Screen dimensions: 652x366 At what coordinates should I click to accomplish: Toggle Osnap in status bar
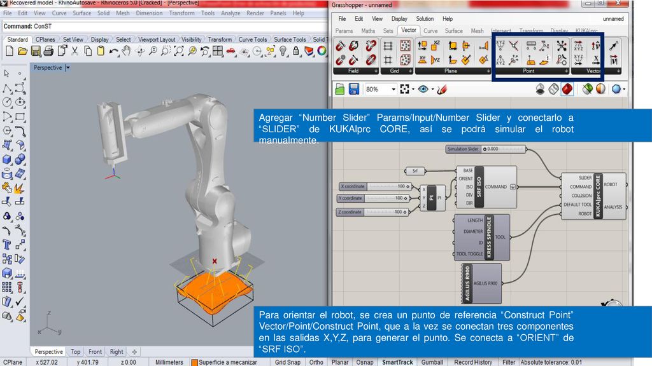365,362
